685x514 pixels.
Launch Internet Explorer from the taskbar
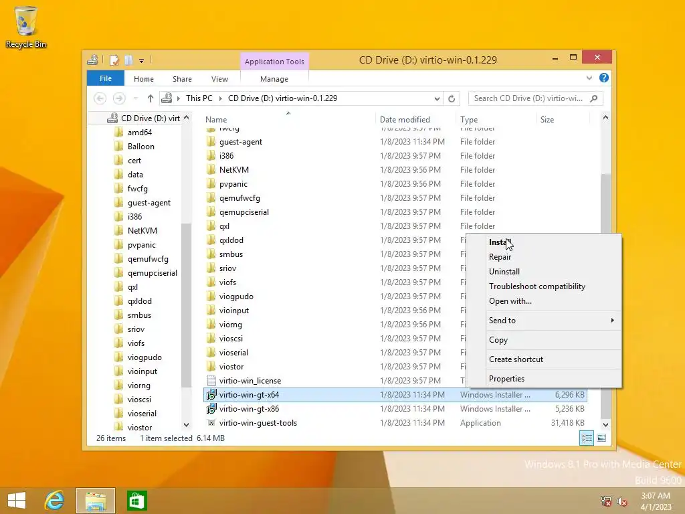click(55, 501)
